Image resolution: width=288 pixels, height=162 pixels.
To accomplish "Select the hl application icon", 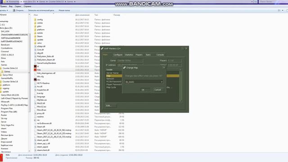I will click(x=35, y=66).
